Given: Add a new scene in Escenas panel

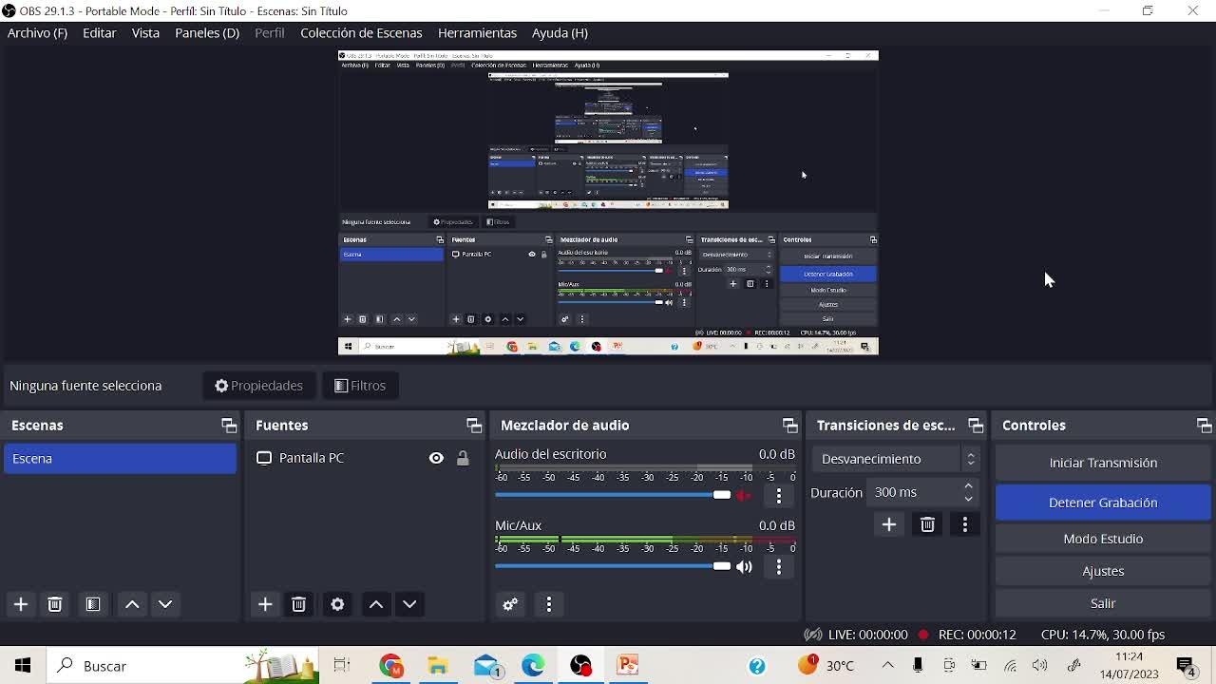Looking at the screenshot, I should [x=21, y=604].
